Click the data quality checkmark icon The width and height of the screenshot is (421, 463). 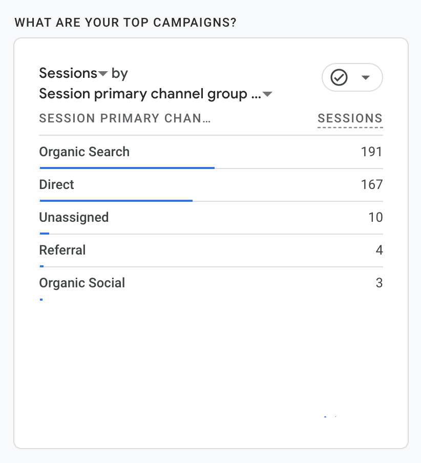point(339,77)
